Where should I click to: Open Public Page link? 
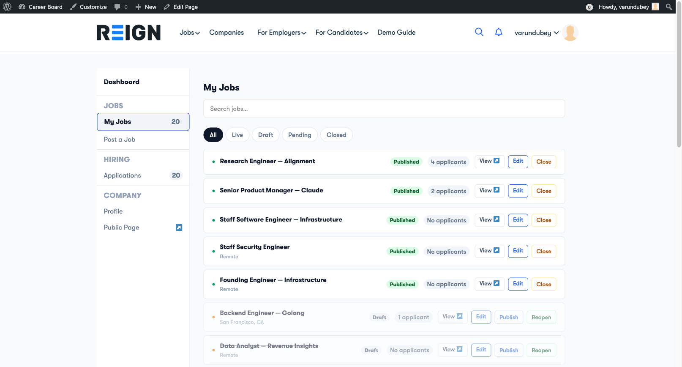[121, 227]
